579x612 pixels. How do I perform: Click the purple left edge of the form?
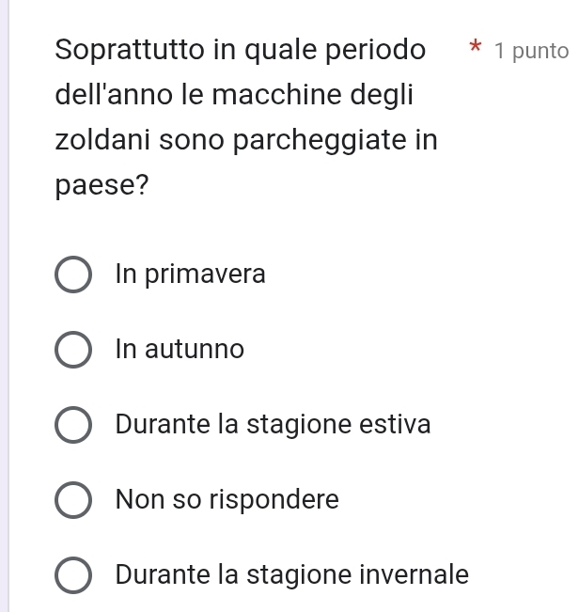coord(4,306)
